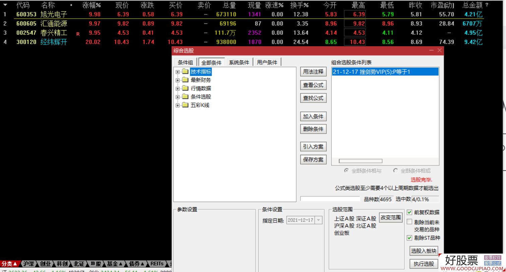Click the 加入条件 button
Viewport: 506px width, 272px height.
(x=313, y=117)
